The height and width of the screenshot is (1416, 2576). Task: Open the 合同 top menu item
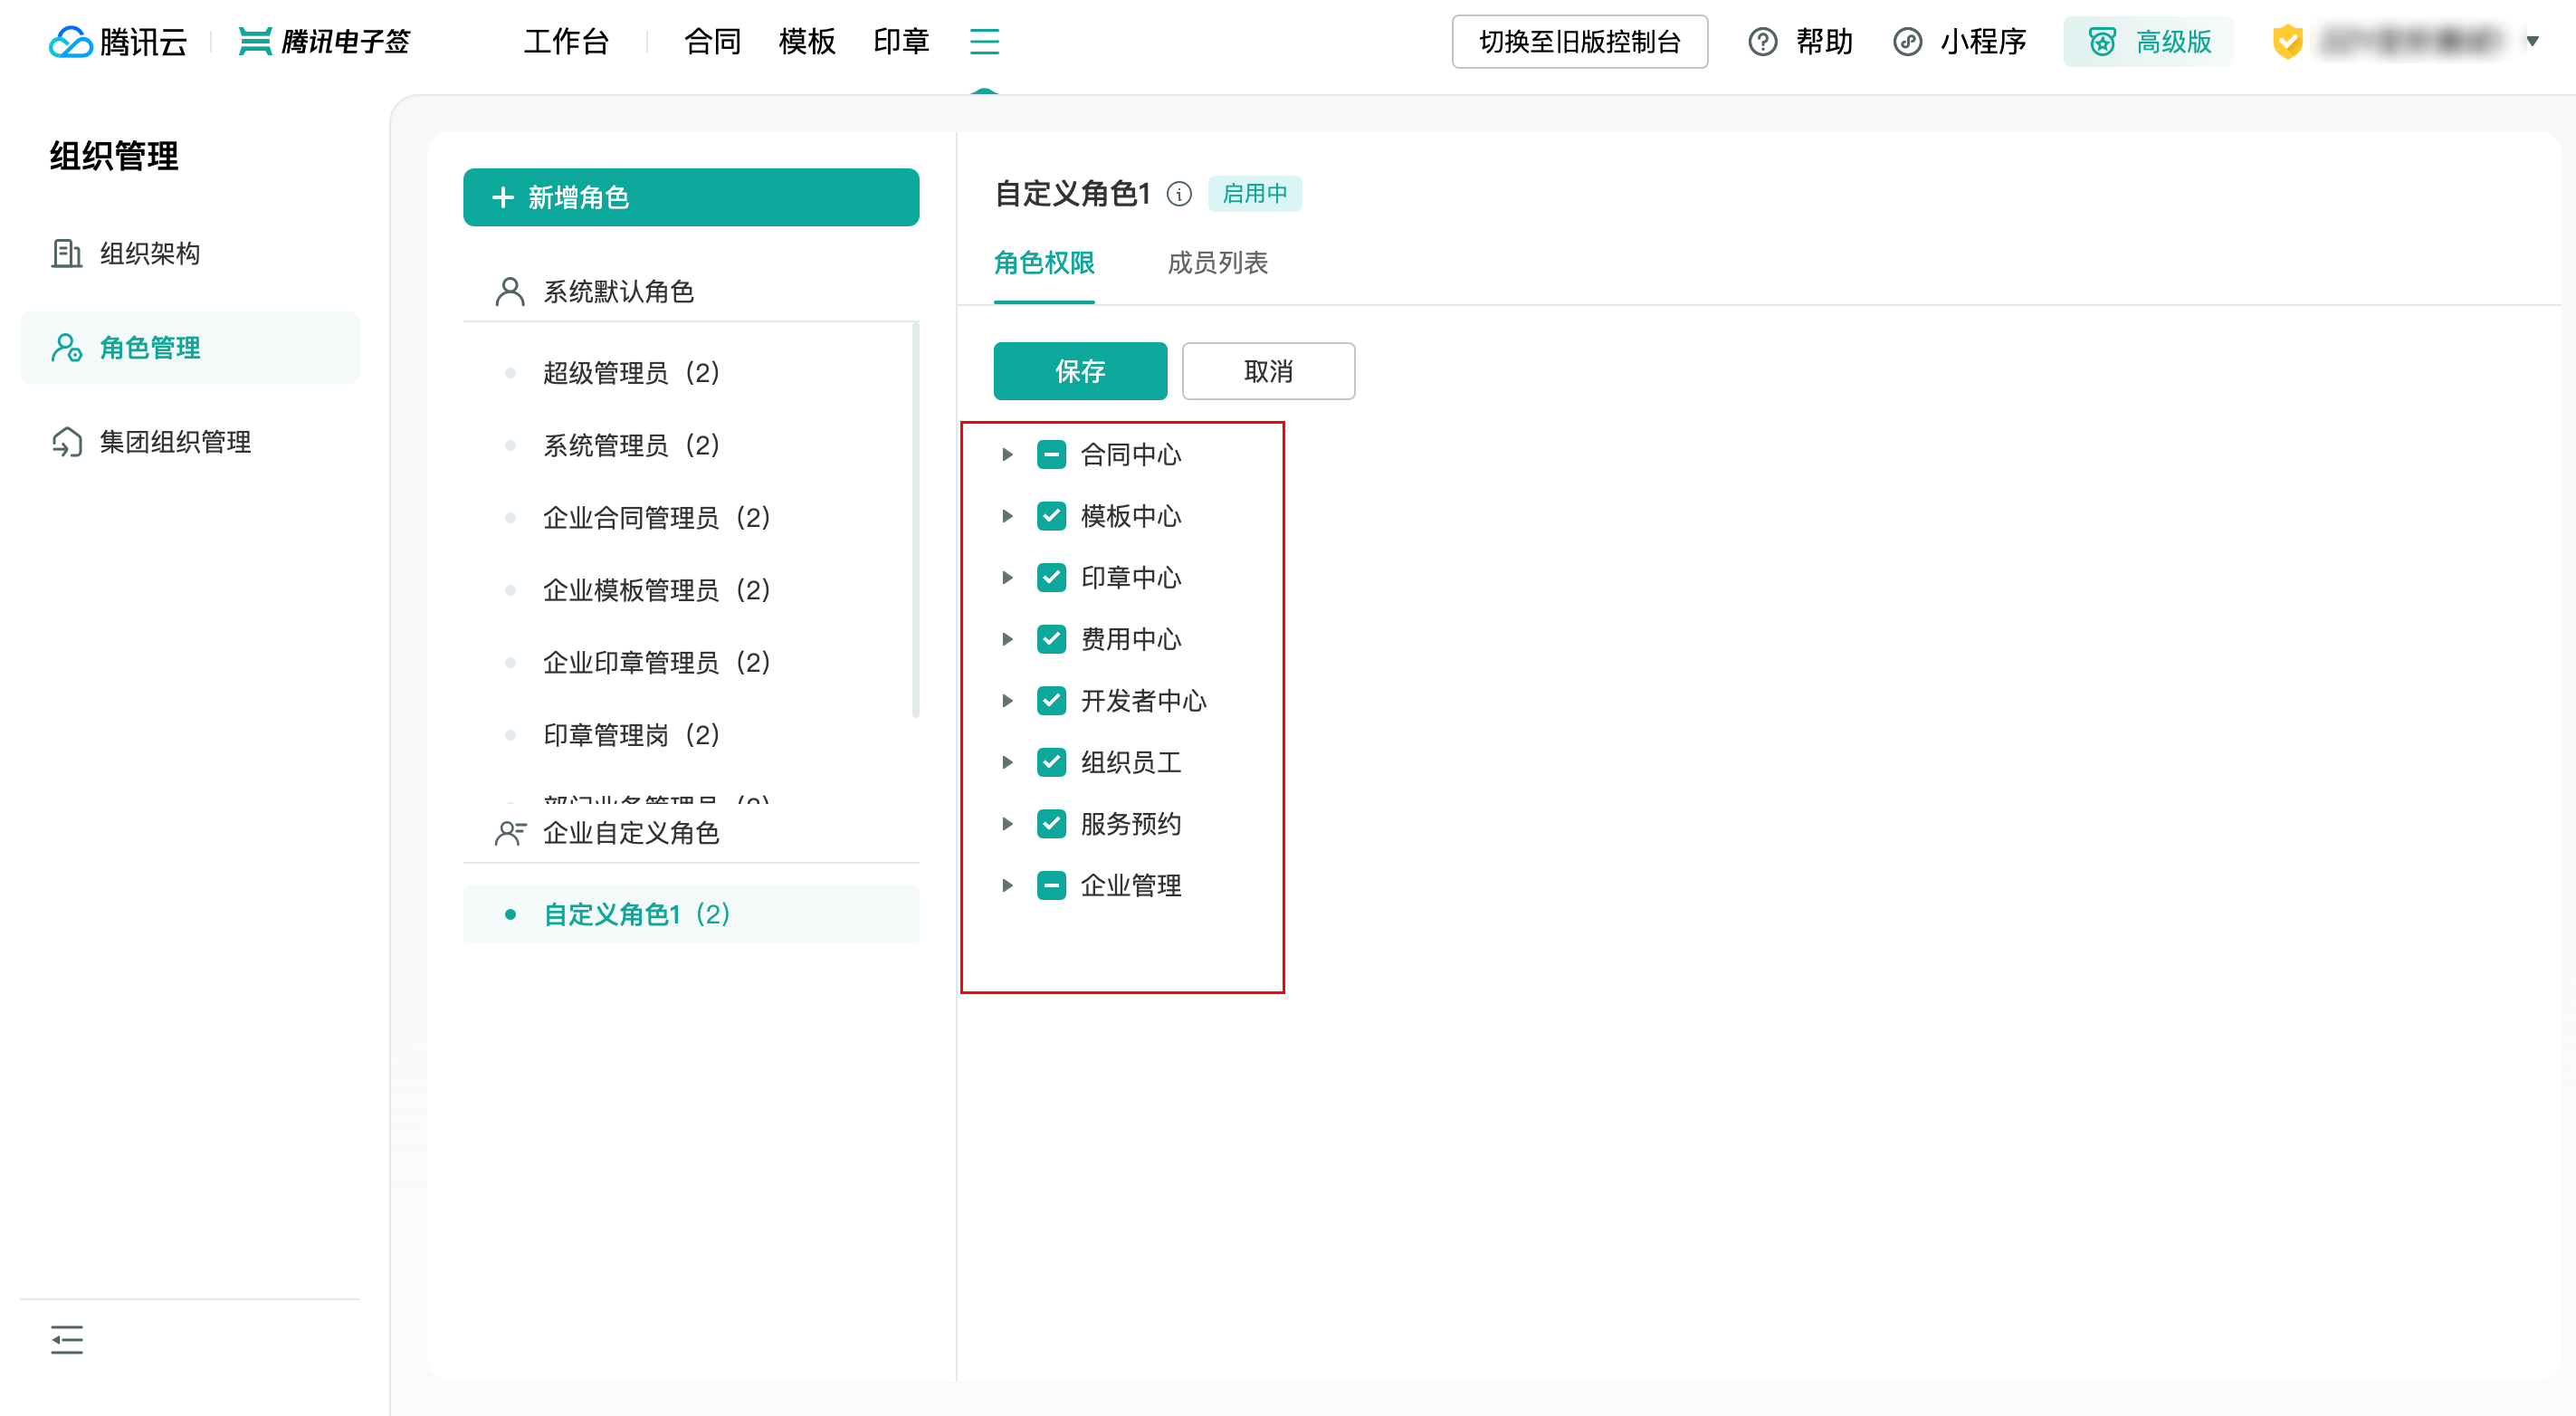(x=712, y=42)
